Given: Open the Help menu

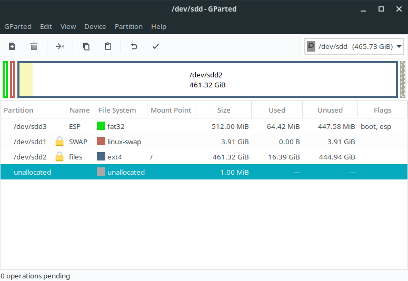Looking at the screenshot, I should (x=158, y=26).
